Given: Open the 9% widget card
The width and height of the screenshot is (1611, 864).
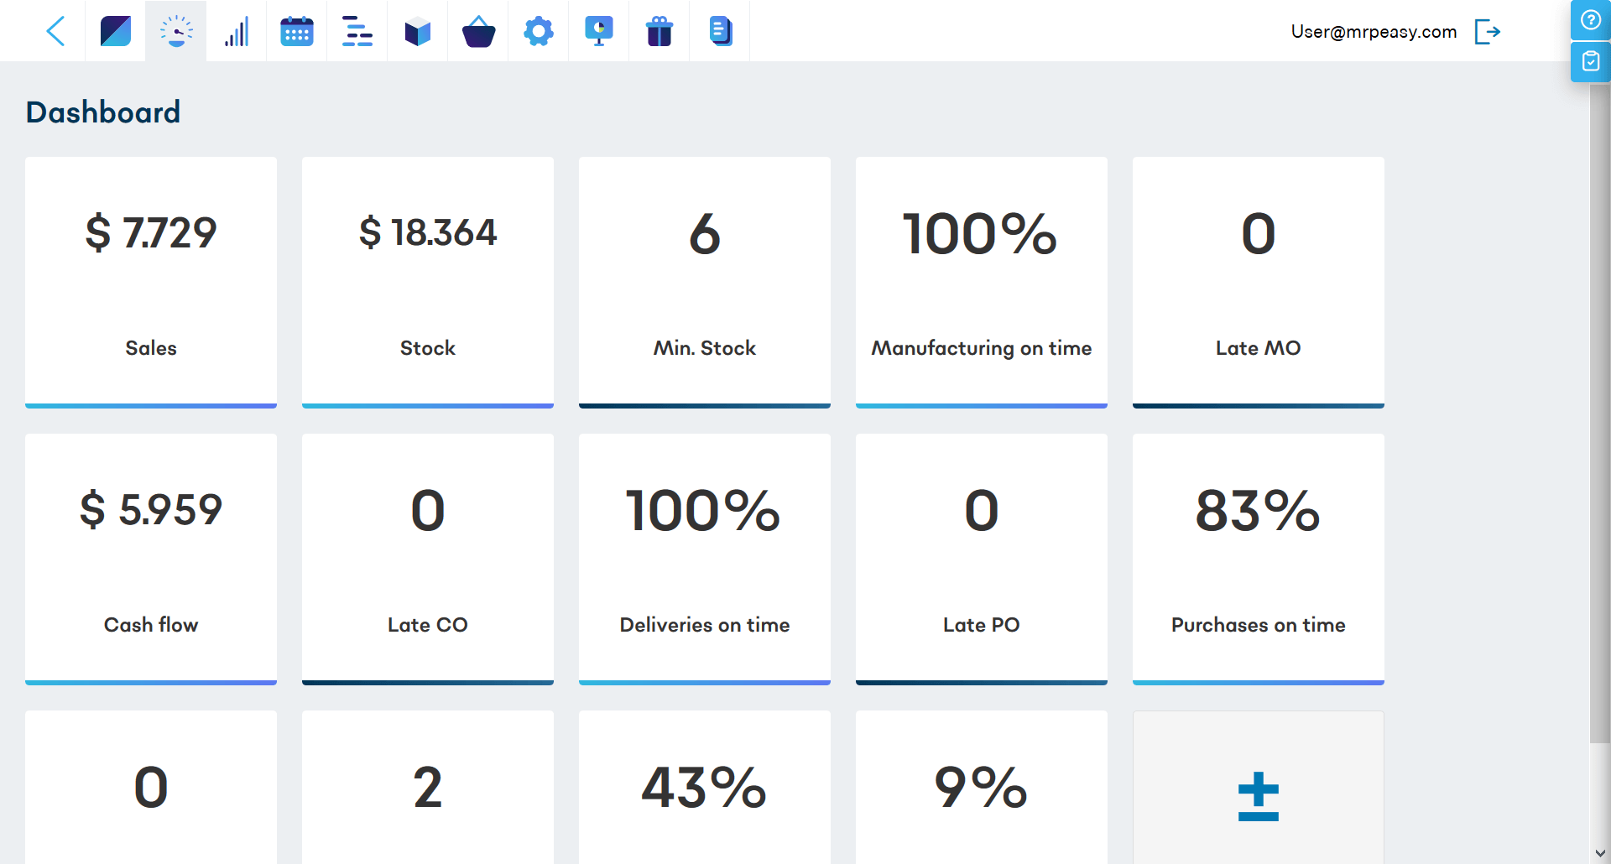Looking at the screenshot, I should pos(982,788).
